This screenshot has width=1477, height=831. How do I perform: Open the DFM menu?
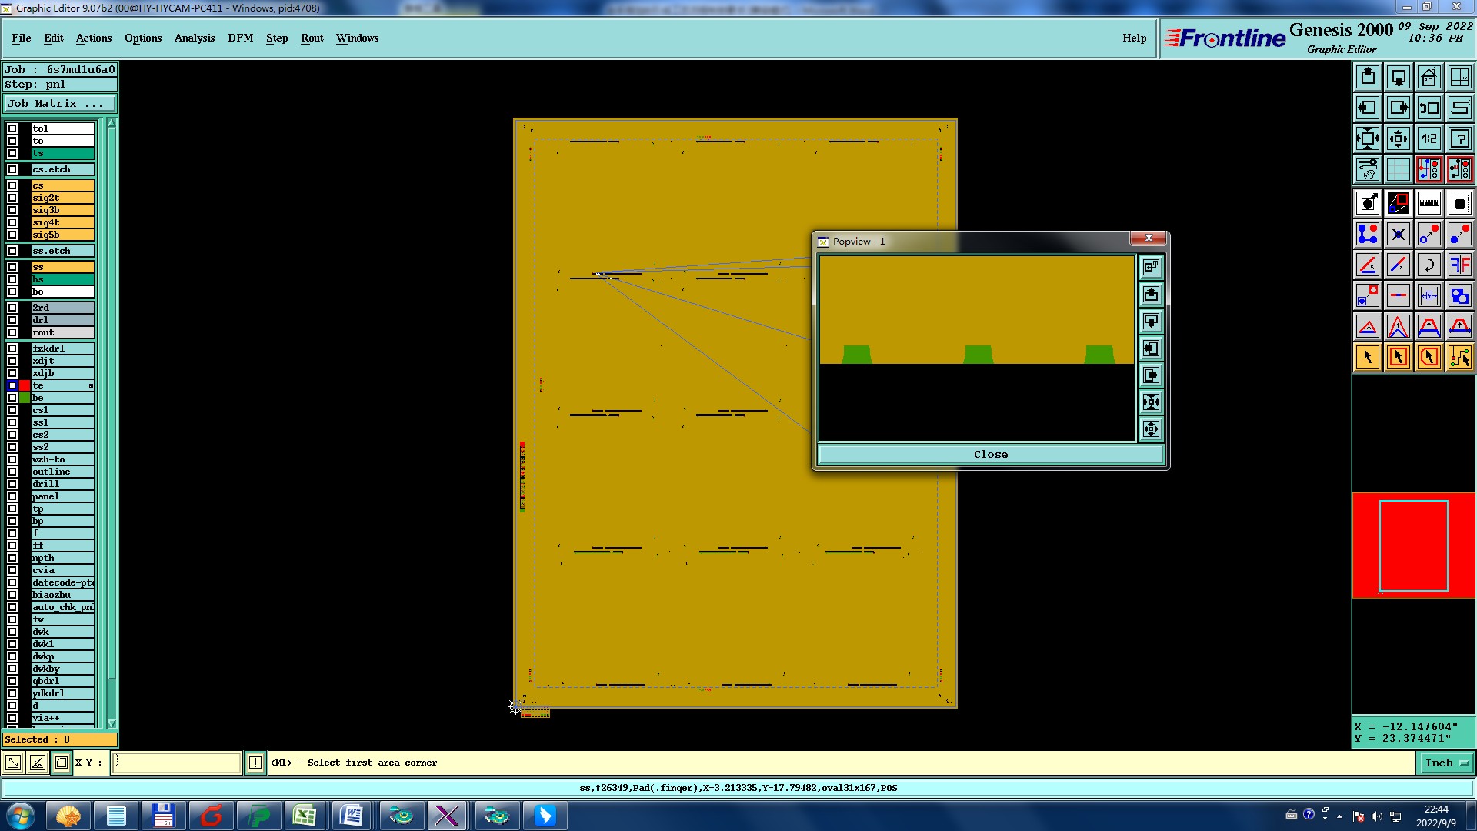[x=240, y=38]
